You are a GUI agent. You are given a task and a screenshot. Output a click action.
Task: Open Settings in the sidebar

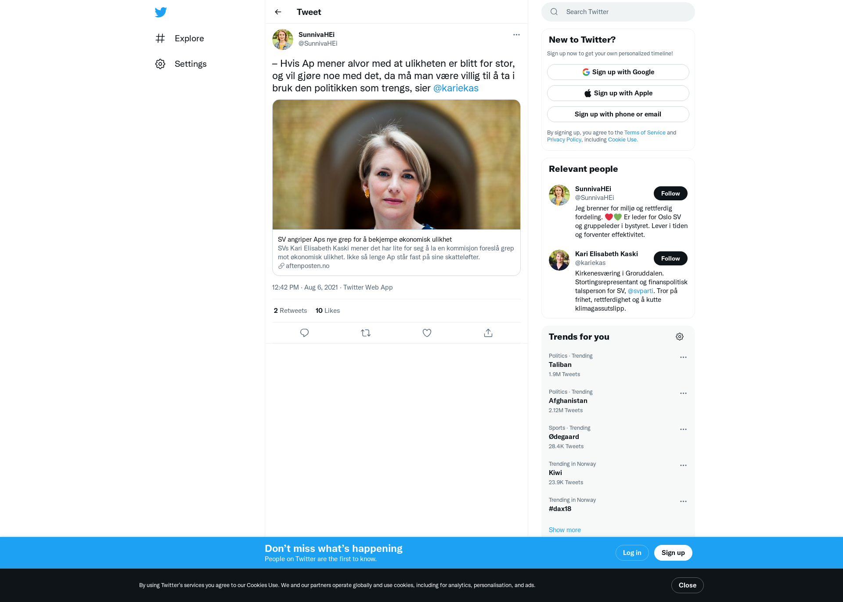click(x=181, y=64)
